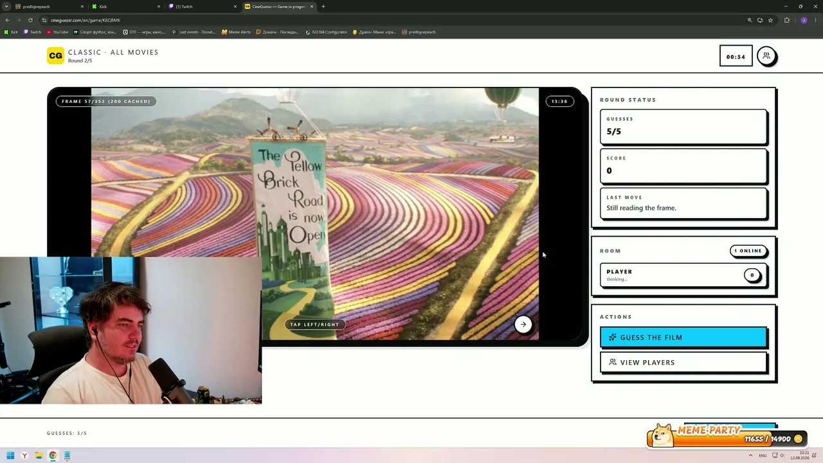Open the Chrome profile avatar
Image resolution: width=823 pixels, height=463 pixels.
804,20
